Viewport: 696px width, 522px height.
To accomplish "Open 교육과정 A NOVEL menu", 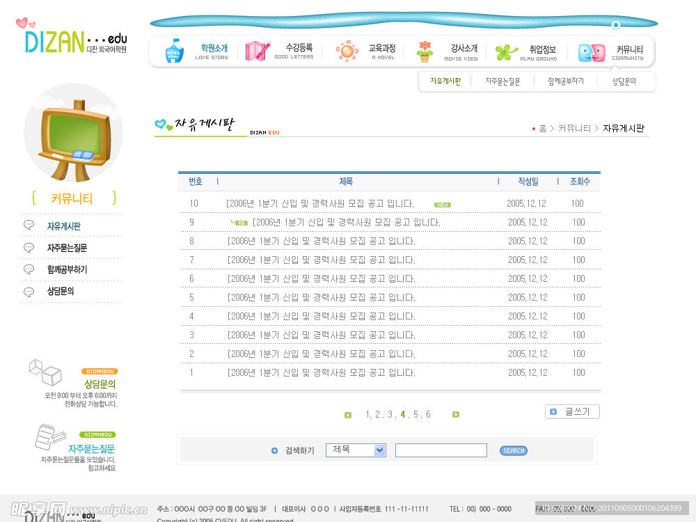I will 383,52.
